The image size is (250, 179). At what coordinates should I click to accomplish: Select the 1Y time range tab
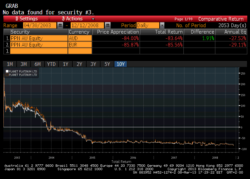pos(65,64)
